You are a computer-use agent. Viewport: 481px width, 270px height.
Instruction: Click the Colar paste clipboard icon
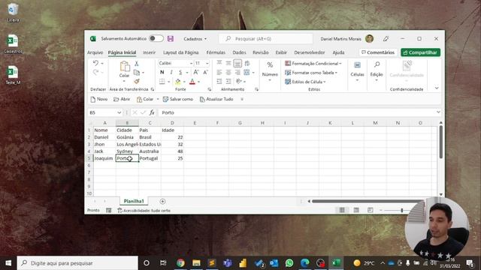[124, 67]
